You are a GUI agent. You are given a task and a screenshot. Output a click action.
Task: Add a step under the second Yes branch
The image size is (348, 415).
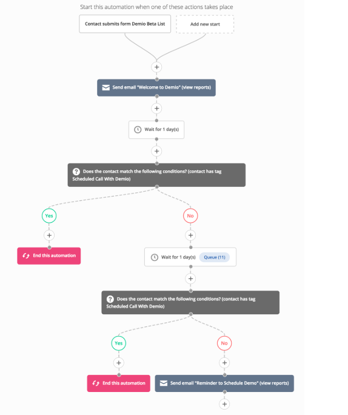(119, 363)
